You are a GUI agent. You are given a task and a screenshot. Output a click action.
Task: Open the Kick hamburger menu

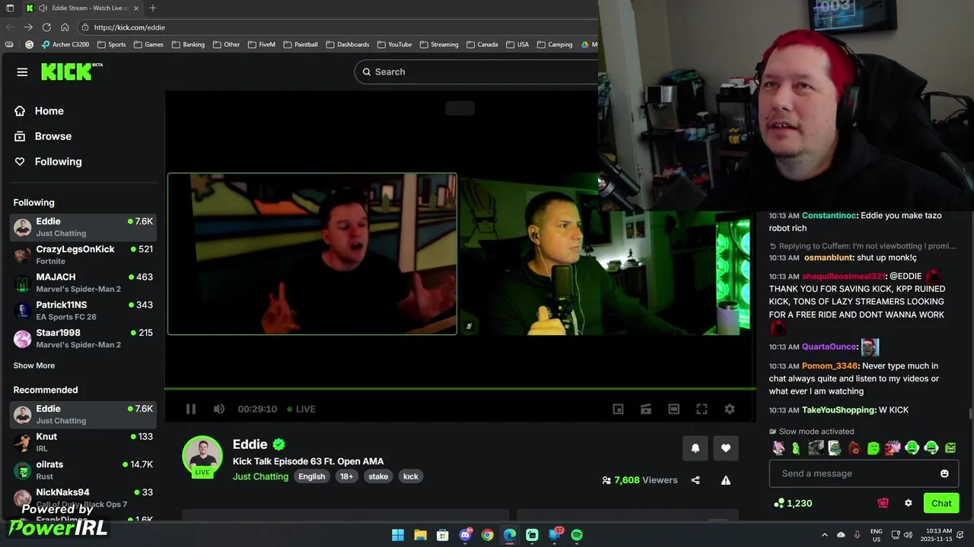tap(22, 71)
